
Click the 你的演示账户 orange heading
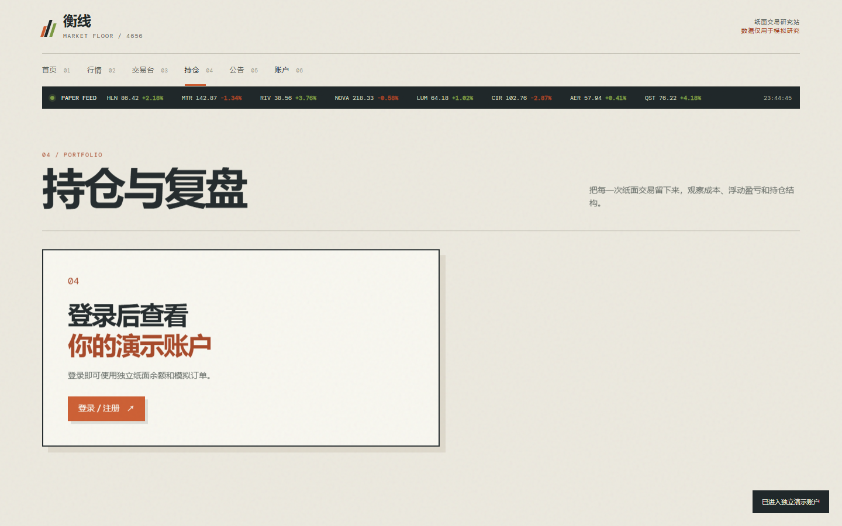pos(140,346)
